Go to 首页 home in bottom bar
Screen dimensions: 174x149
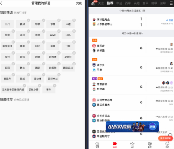pyautogui.click(x=97, y=145)
